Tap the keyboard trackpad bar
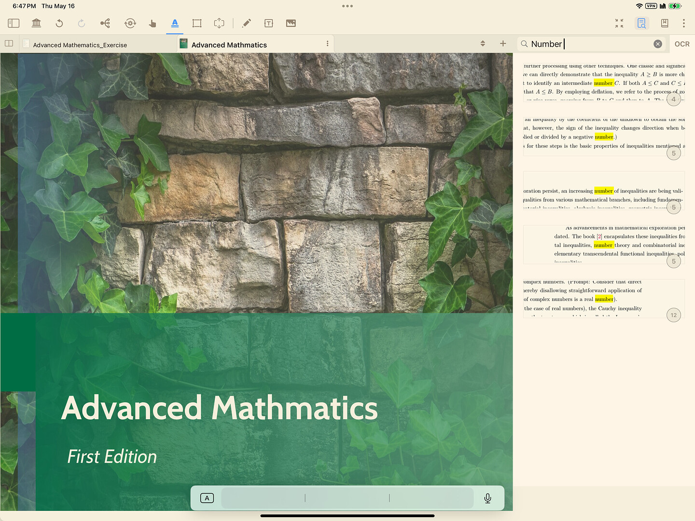 347,498
